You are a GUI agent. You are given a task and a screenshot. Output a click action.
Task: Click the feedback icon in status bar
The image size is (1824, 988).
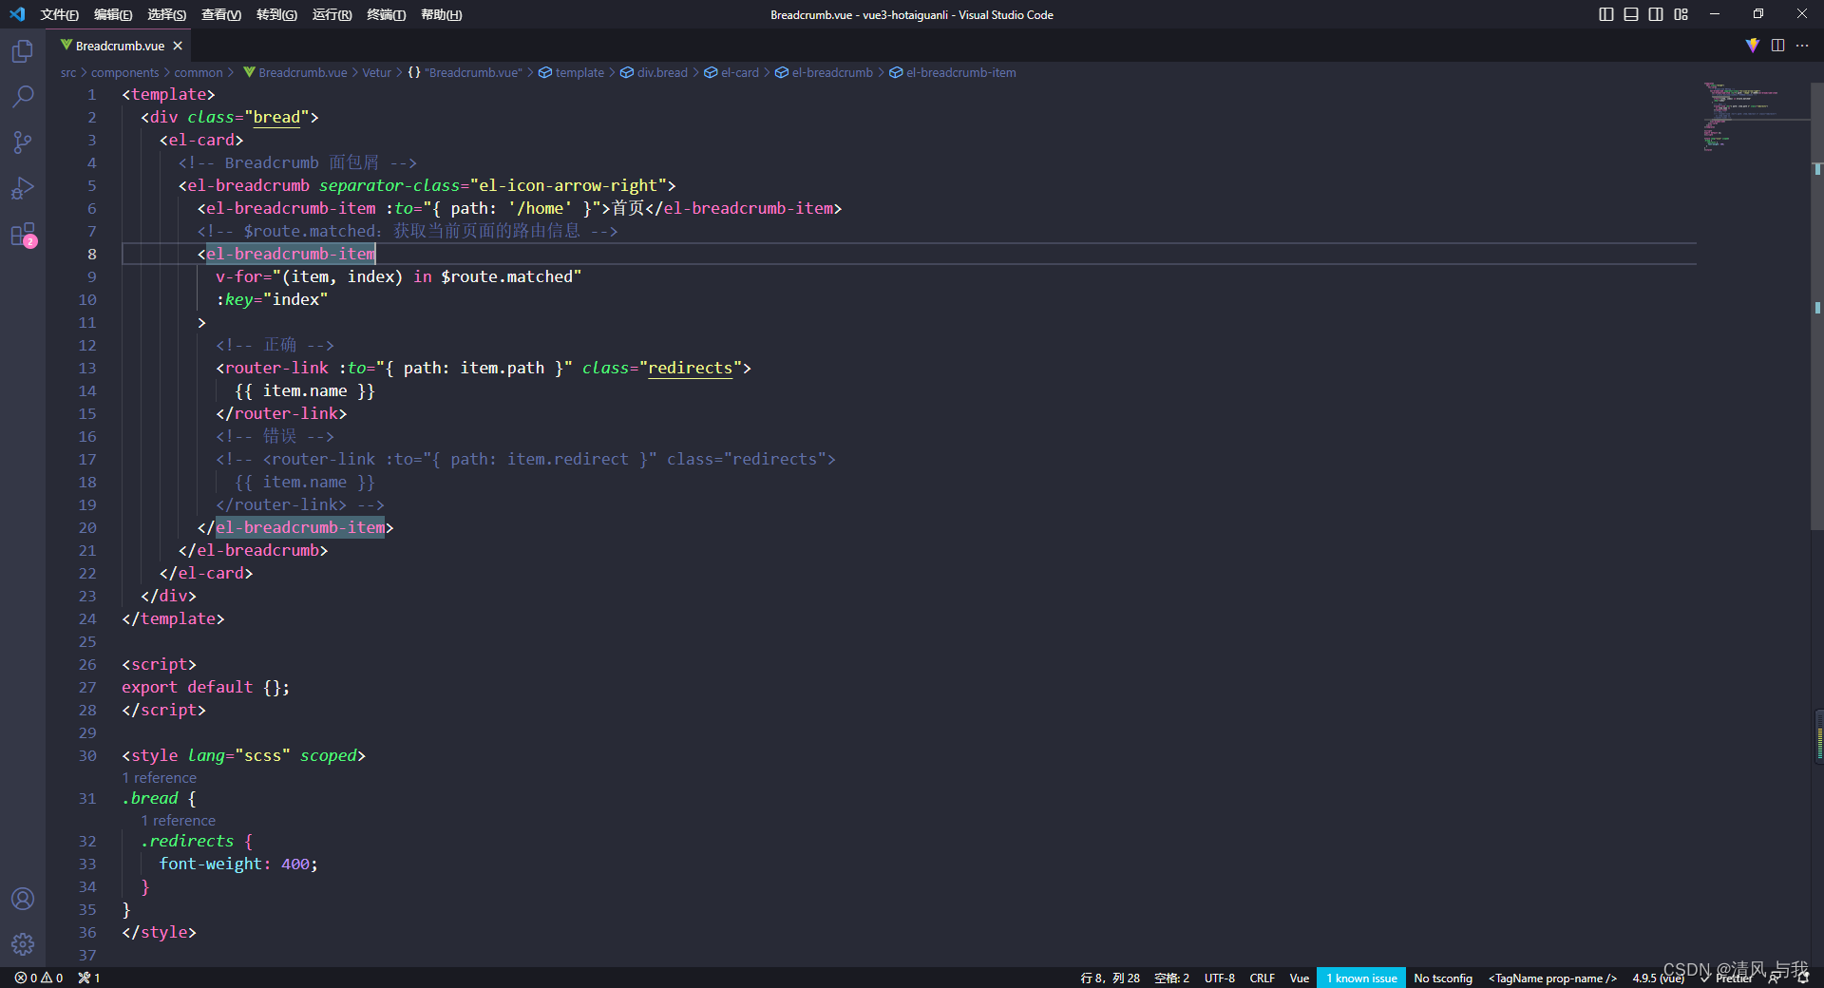pos(1775,978)
